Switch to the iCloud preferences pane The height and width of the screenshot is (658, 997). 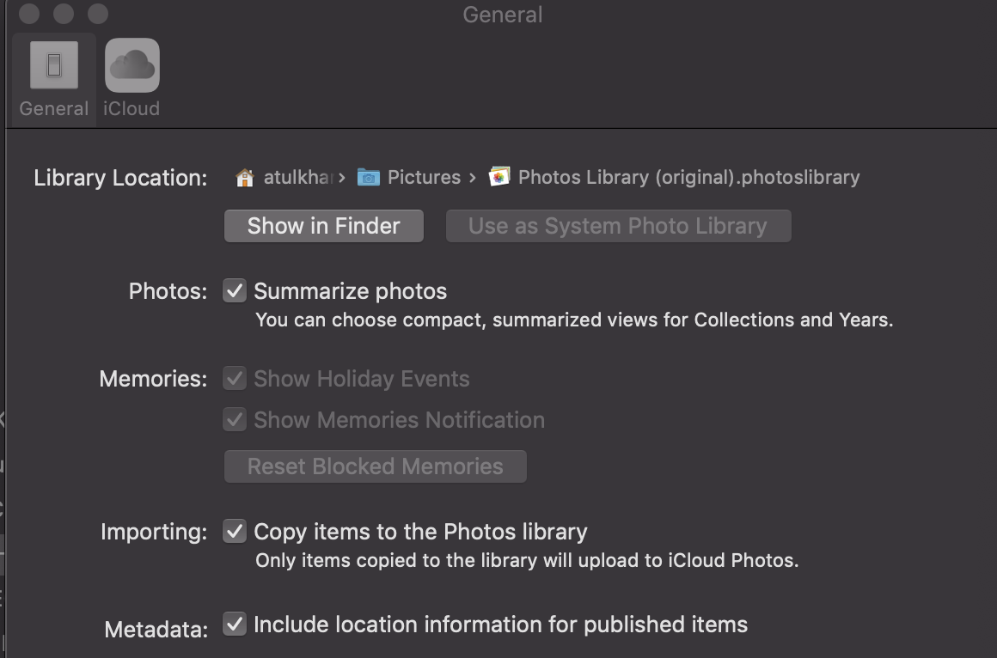pos(132,64)
